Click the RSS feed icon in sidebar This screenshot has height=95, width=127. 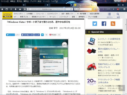point(113,23)
